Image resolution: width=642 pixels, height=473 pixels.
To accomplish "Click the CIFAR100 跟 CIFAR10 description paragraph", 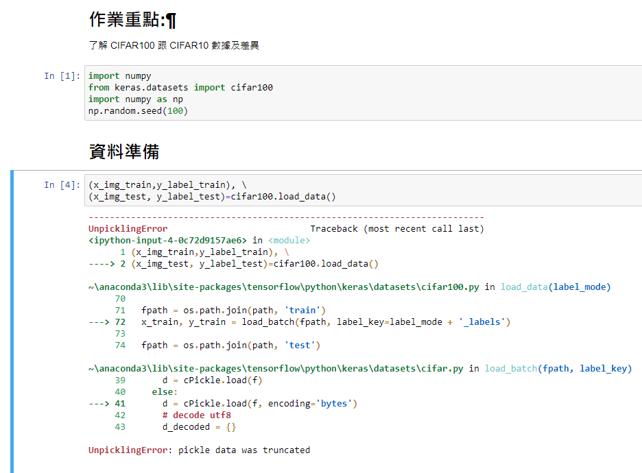I will [x=174, y=45].
